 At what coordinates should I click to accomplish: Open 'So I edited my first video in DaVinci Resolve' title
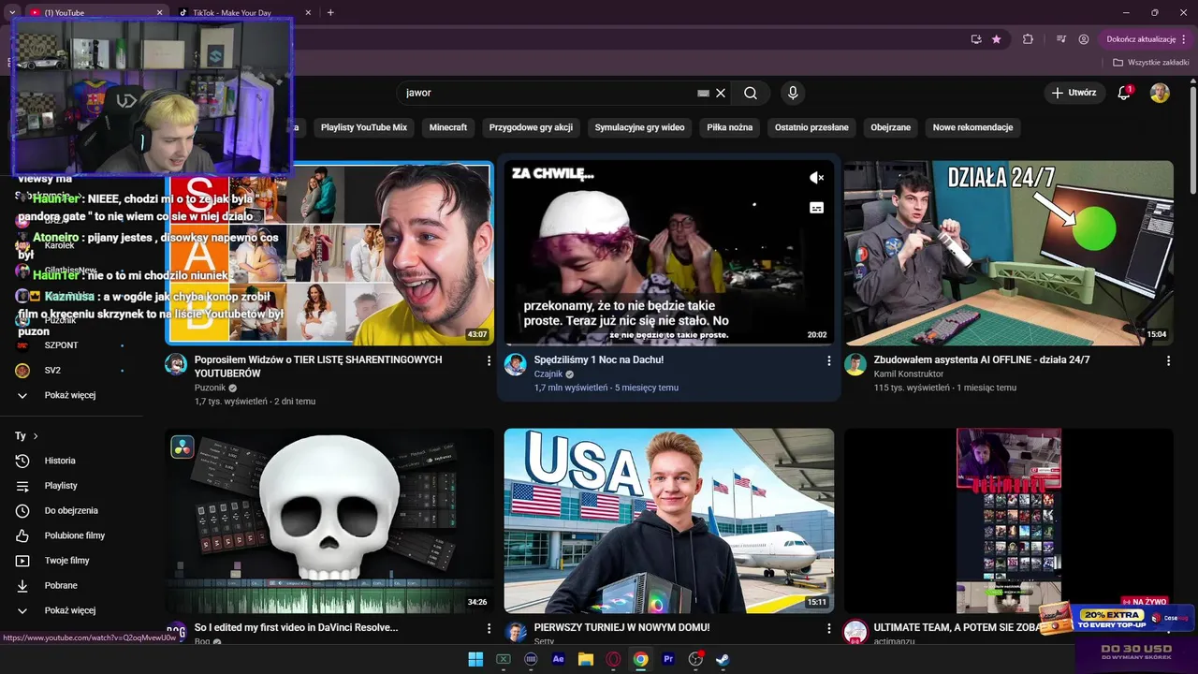(x=296, y=628)
